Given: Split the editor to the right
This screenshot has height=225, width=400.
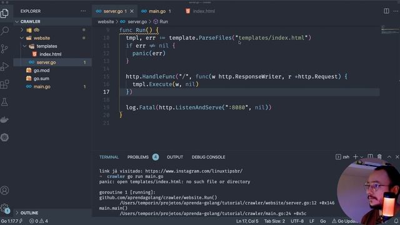Looking at the screenshot, I should [386, 11].
